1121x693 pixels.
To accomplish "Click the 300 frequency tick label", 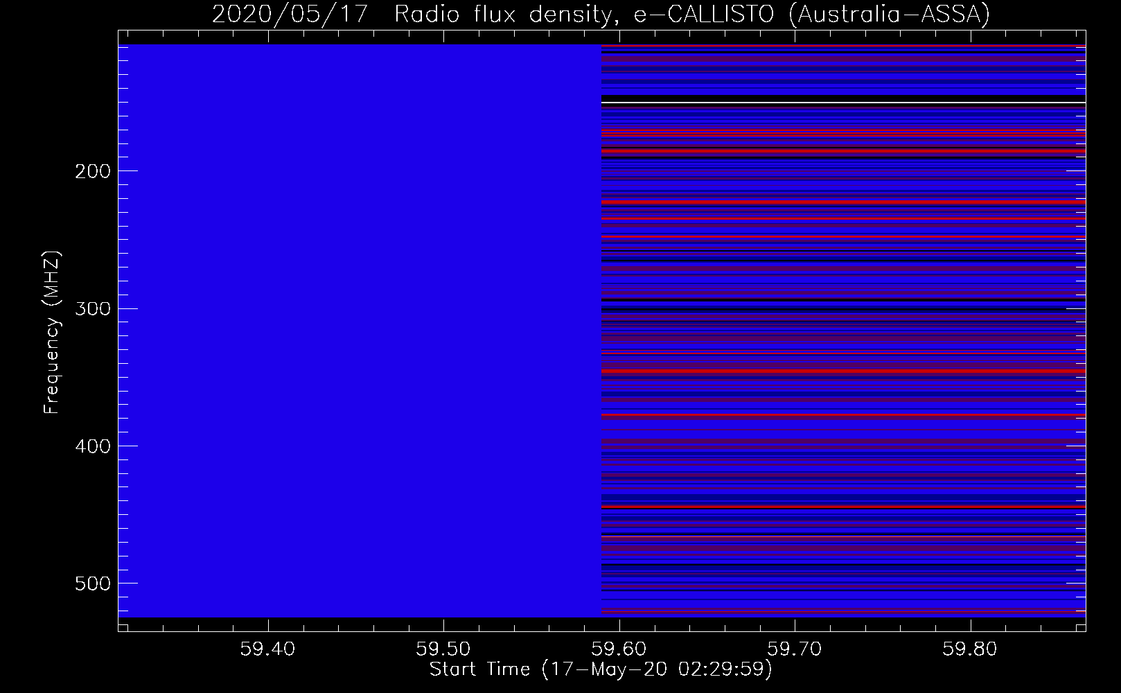I will [93, 308].
